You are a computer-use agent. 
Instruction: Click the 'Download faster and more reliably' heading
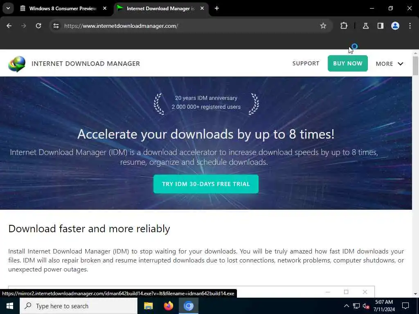coord(89,229)
